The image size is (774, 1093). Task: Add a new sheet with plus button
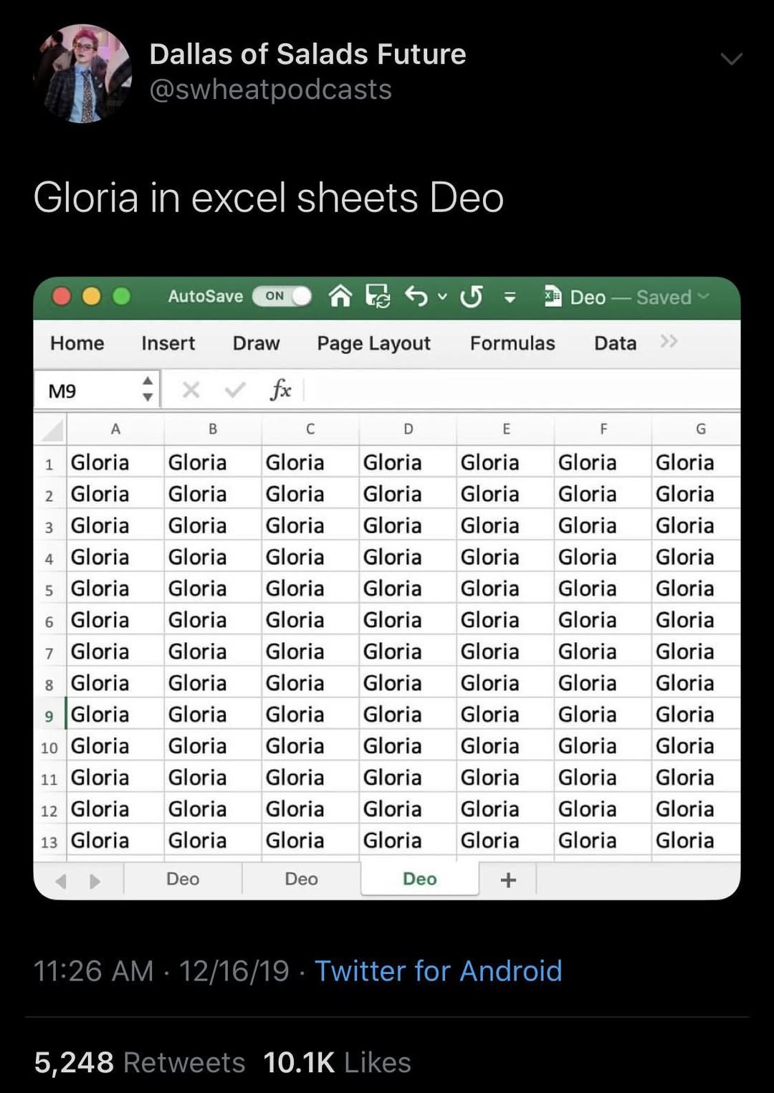[508, 880]
